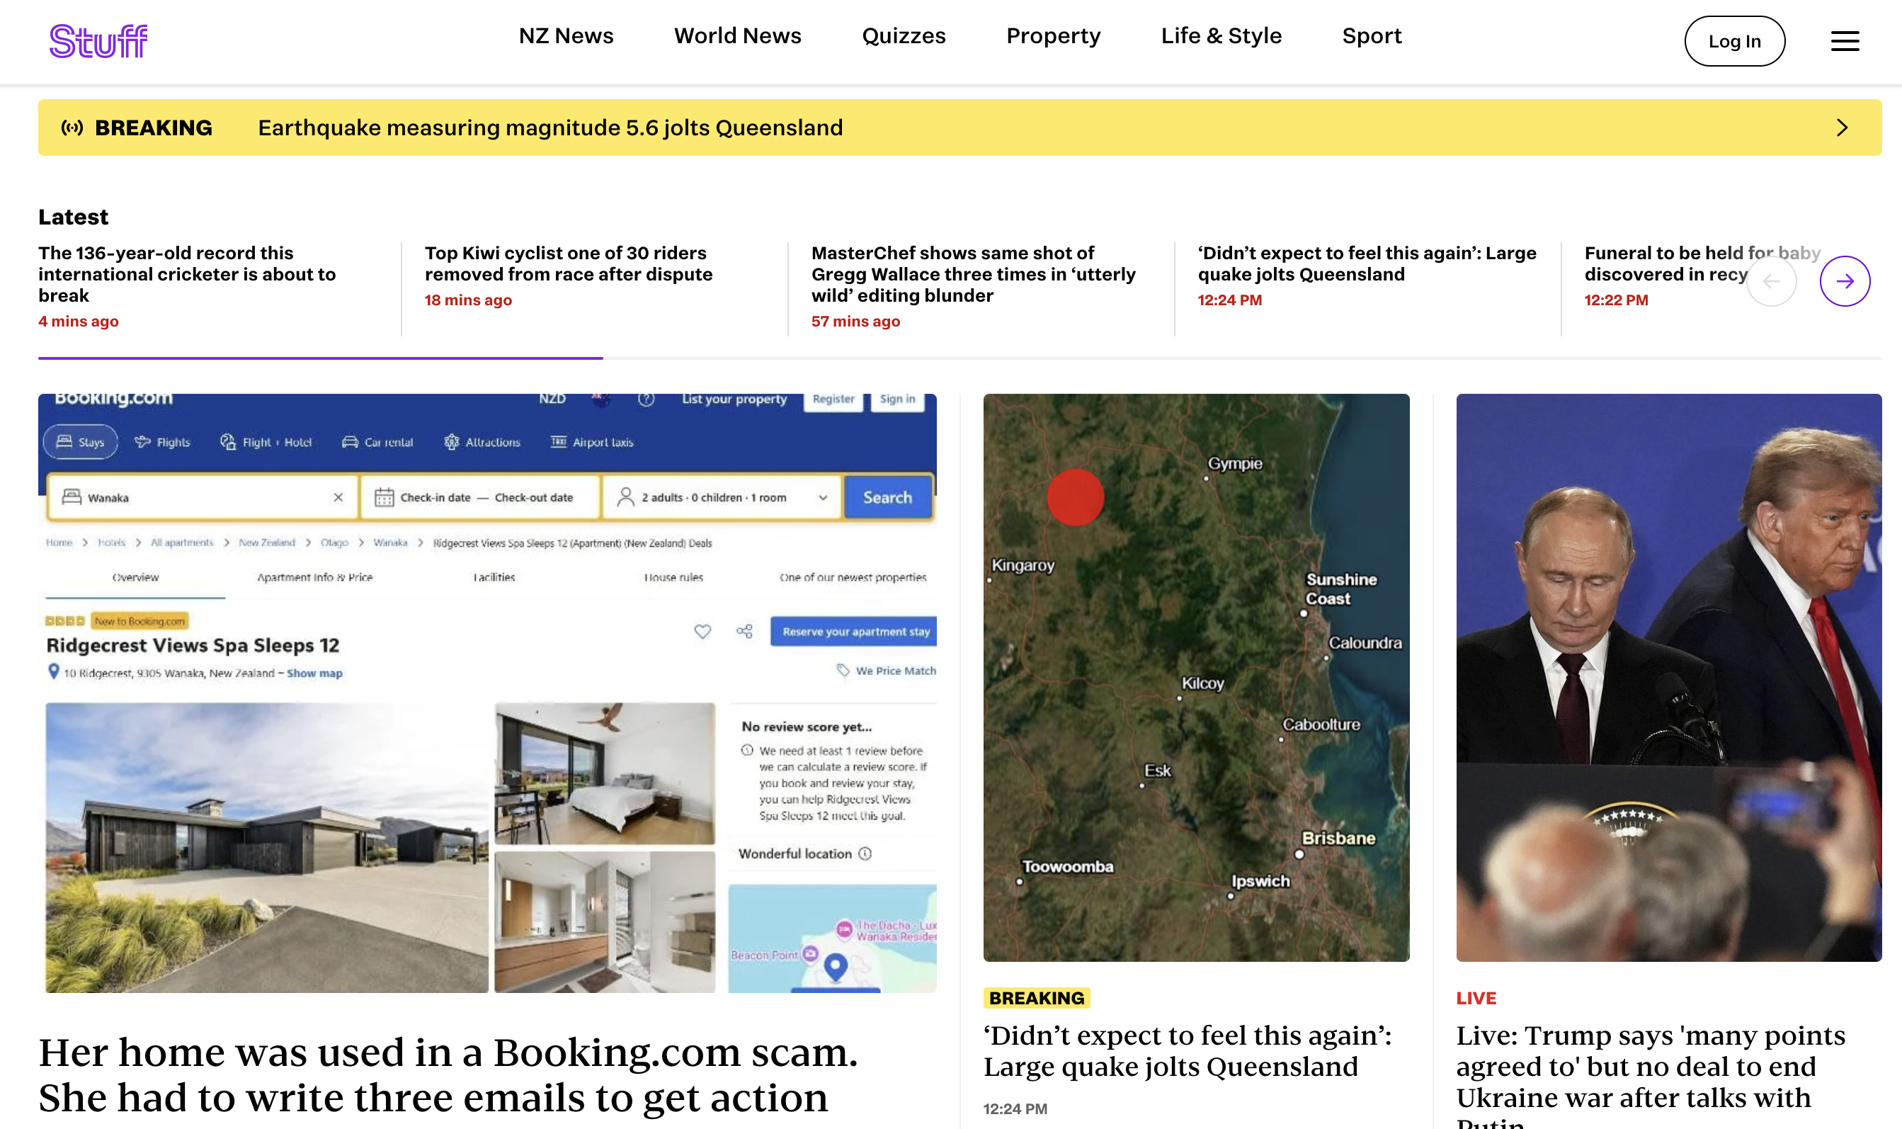The image size is (1902, 1129).
Task: Open MasterChef editing blunder article
Action: pos(974,274)
